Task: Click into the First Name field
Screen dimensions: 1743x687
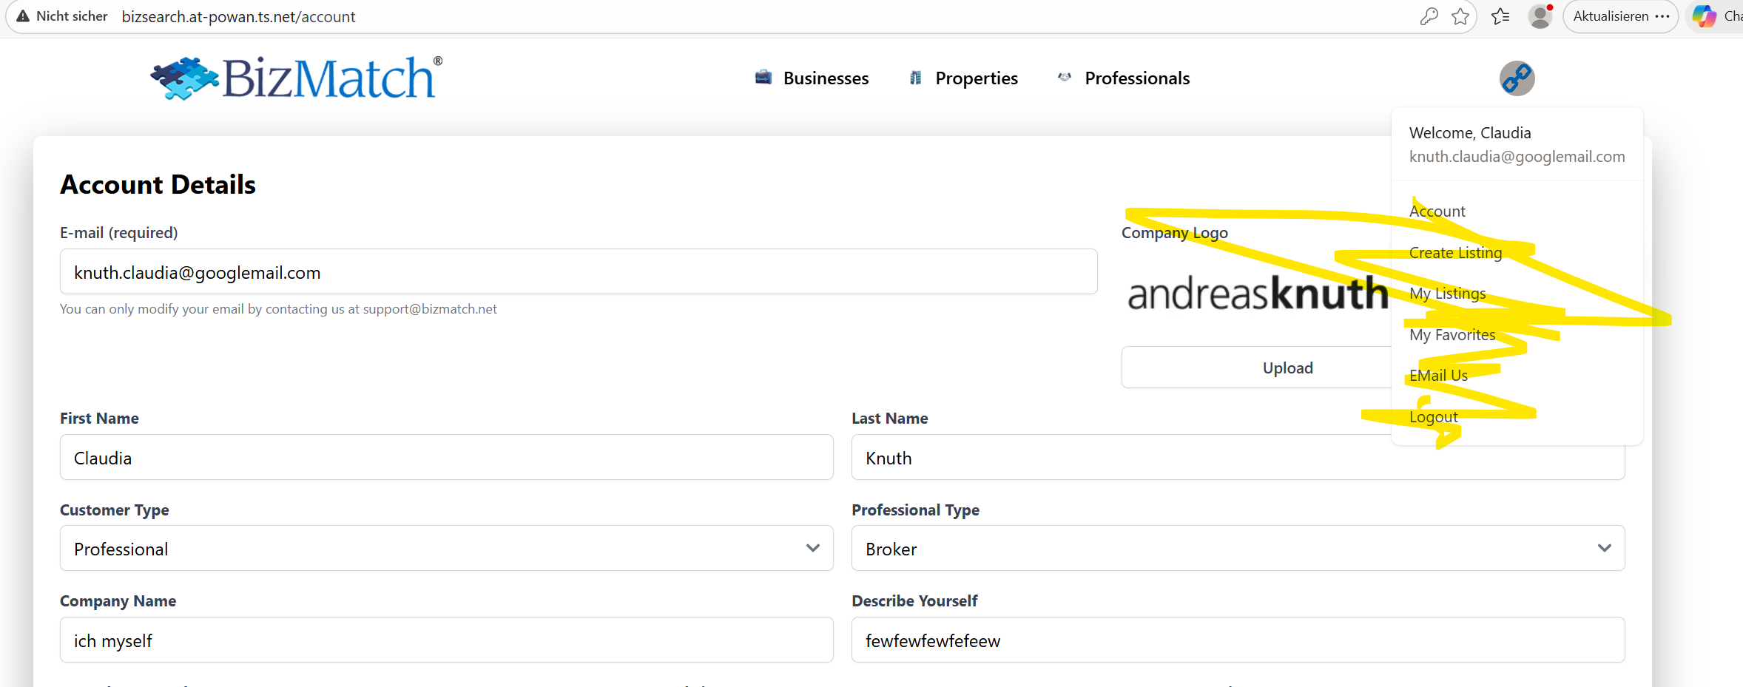Action: pyautogui.click(x=446, y=458)
